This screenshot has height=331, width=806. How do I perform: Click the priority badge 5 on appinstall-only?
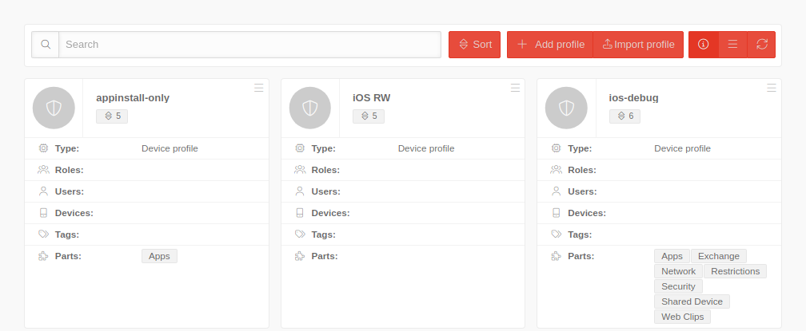pos(112,116)
